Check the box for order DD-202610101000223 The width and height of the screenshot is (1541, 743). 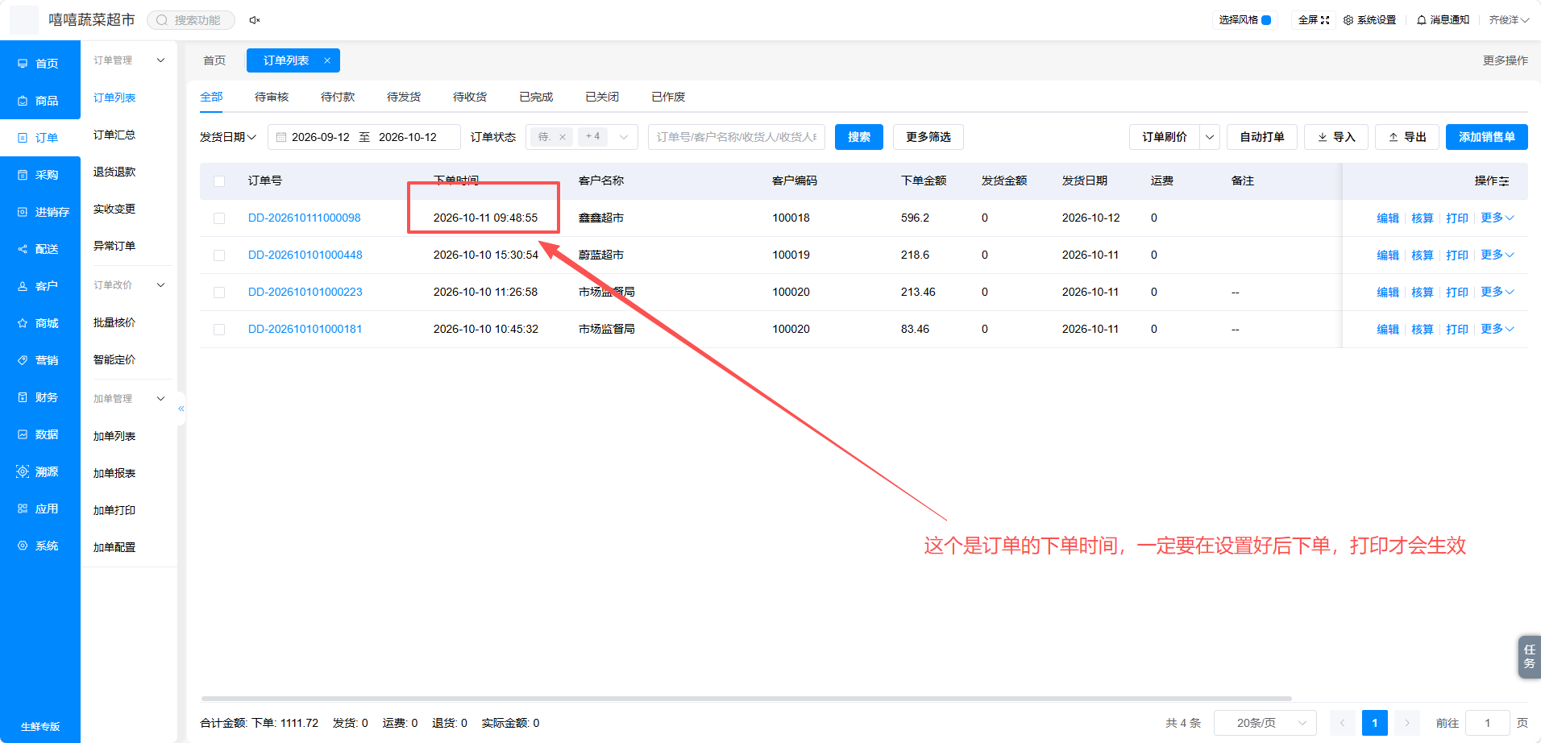[219, 293]
